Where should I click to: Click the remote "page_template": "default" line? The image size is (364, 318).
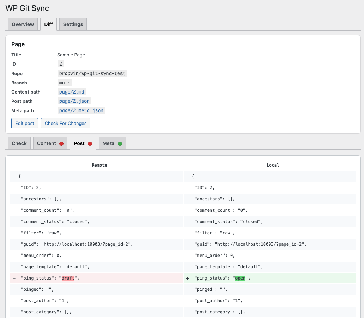pyautogui.click(x=96, y=267)
